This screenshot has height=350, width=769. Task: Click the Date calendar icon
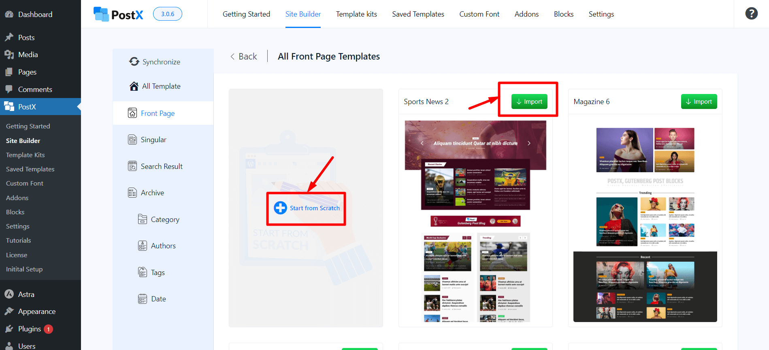click(x=143, y=299)
